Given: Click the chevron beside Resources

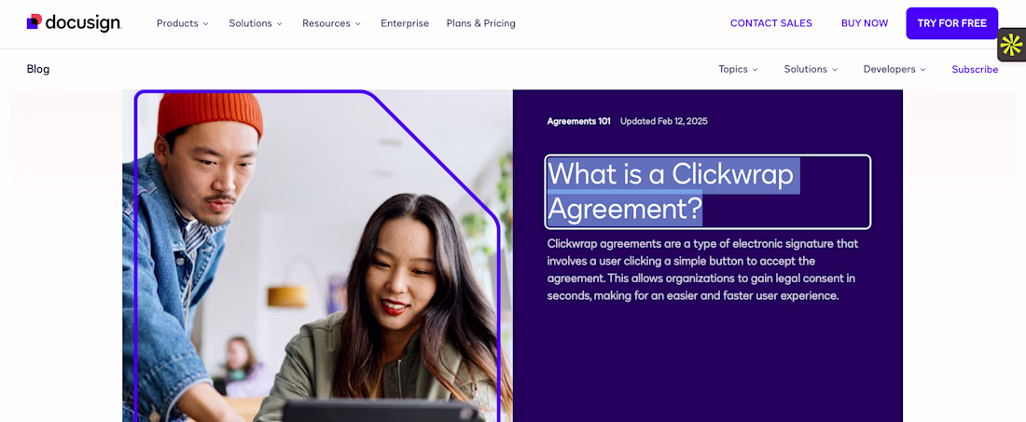Looking at the screenshot, I should (x=358, y=23).
